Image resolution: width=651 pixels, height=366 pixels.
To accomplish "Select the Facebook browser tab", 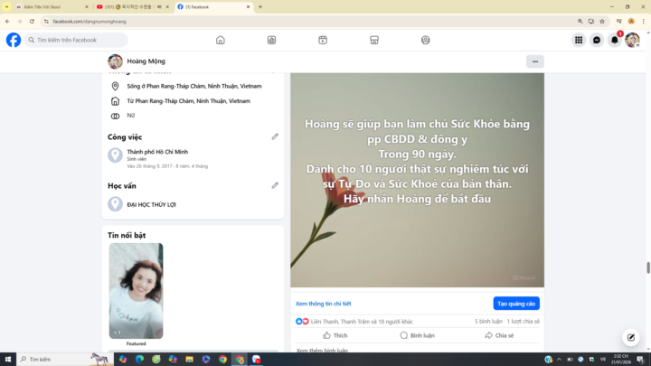I will [x=213, y=7].
